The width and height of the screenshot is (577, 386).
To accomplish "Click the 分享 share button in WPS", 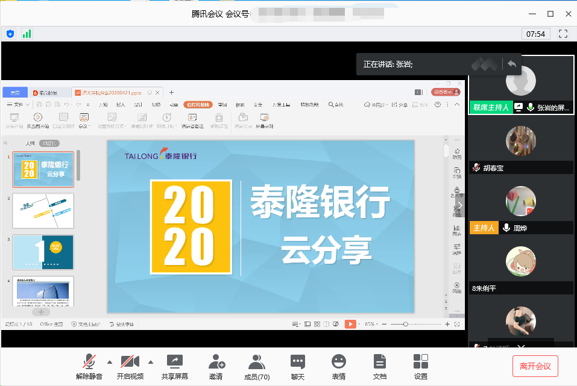I will [x=400, y=105].
